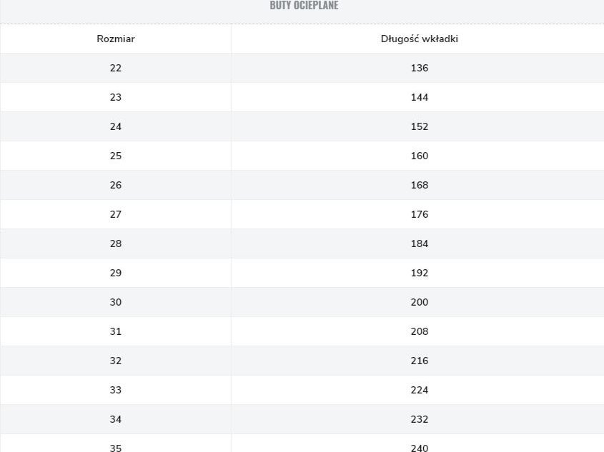Select the Długość wkładki column header
The width and height of the screenshot is (604, 452).
coord(419,39)
